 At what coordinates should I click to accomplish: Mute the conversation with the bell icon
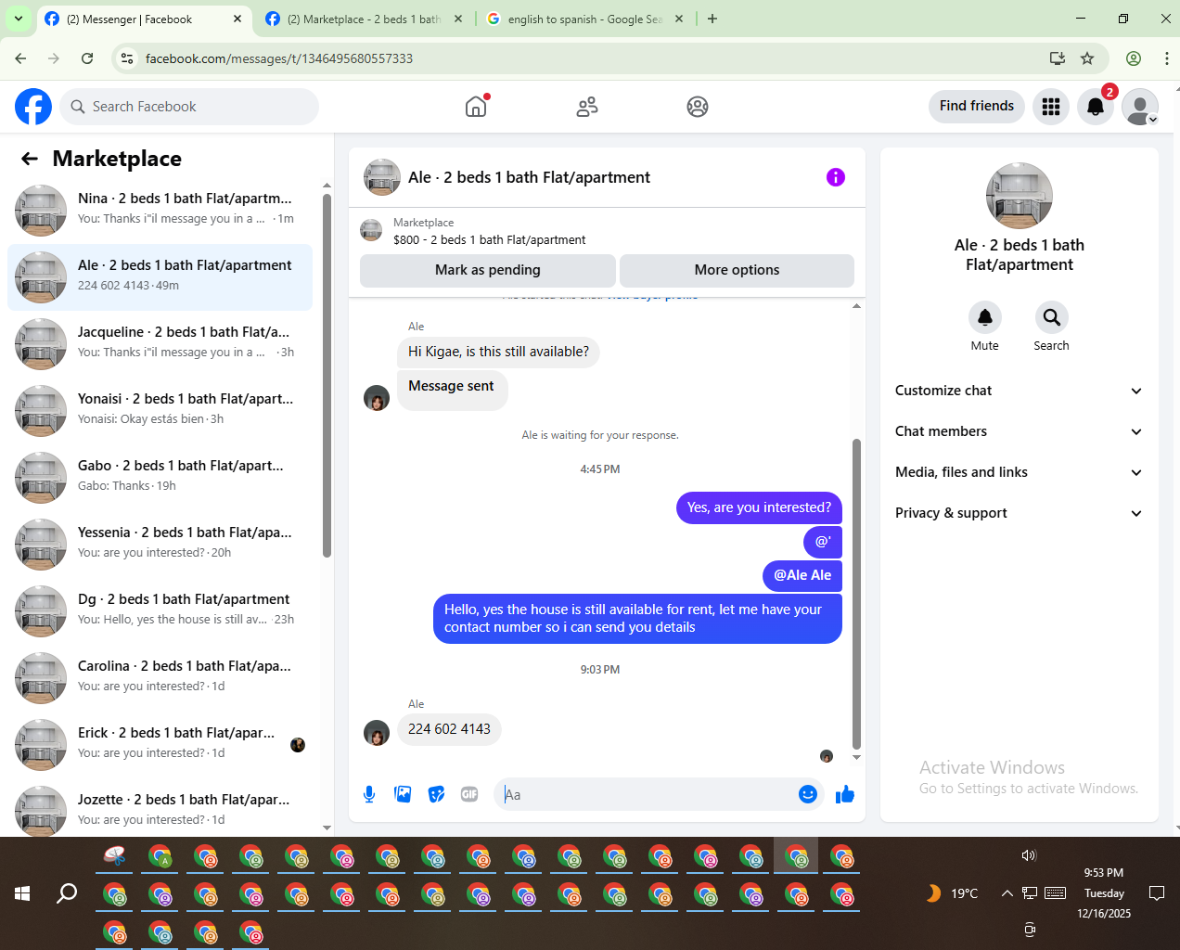pos(985,317)
